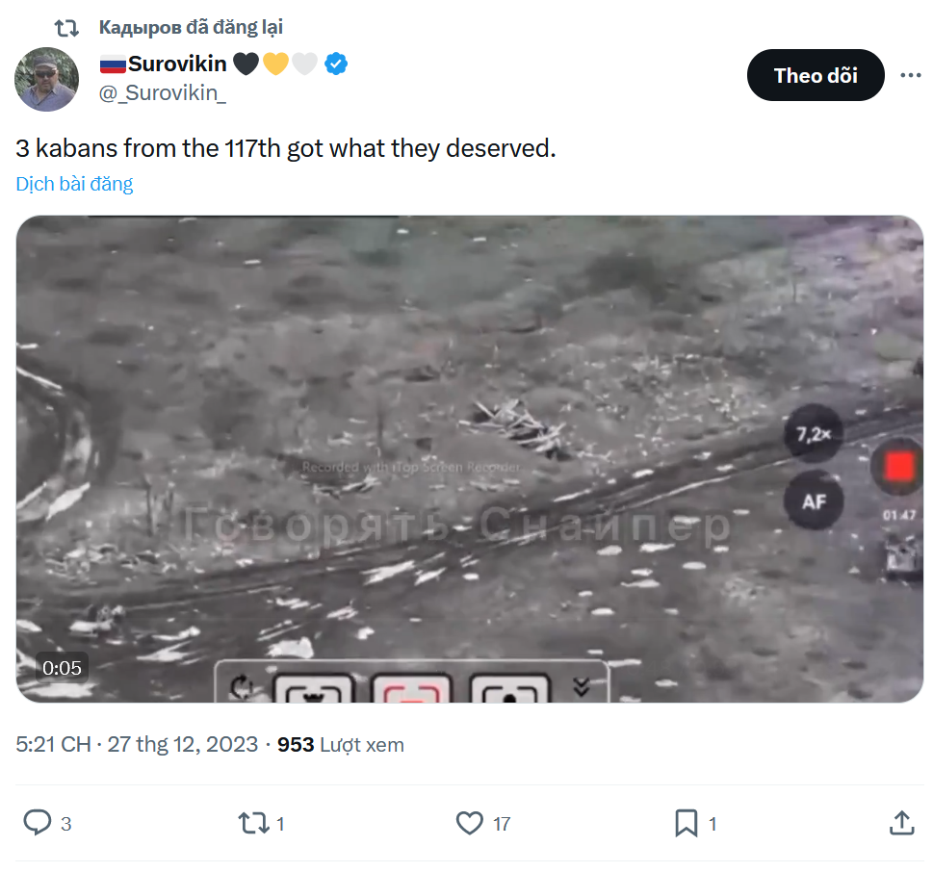Expand the double-chevron in video toolbar

pyautogui.click(x=581, y=686)
